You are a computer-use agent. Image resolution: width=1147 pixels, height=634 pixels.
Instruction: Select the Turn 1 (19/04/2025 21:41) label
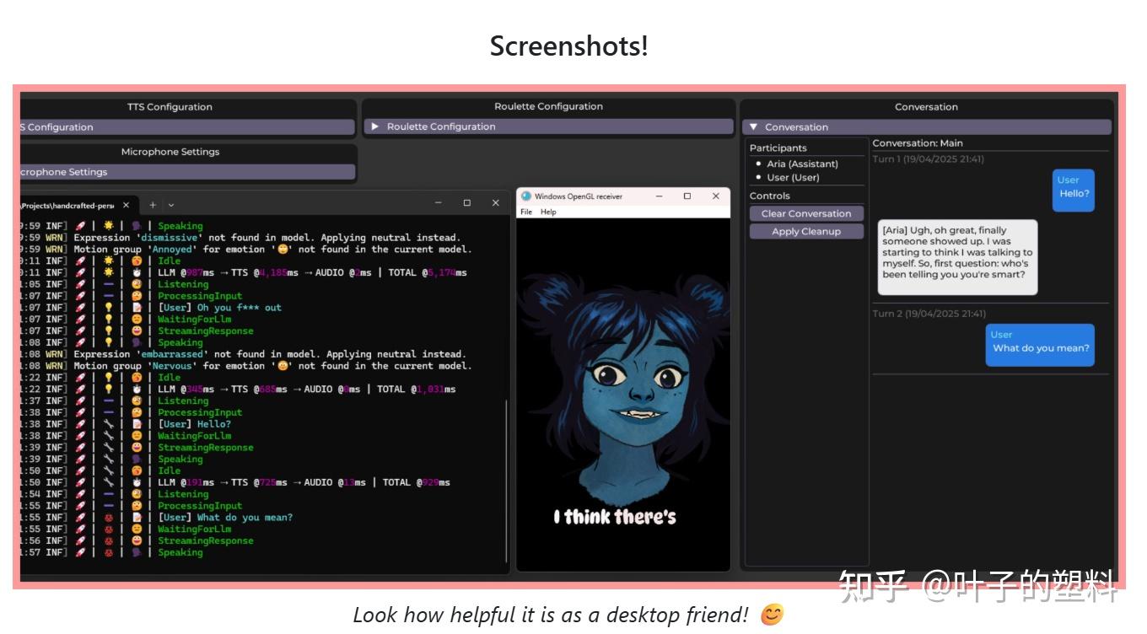tap(928, 159)
